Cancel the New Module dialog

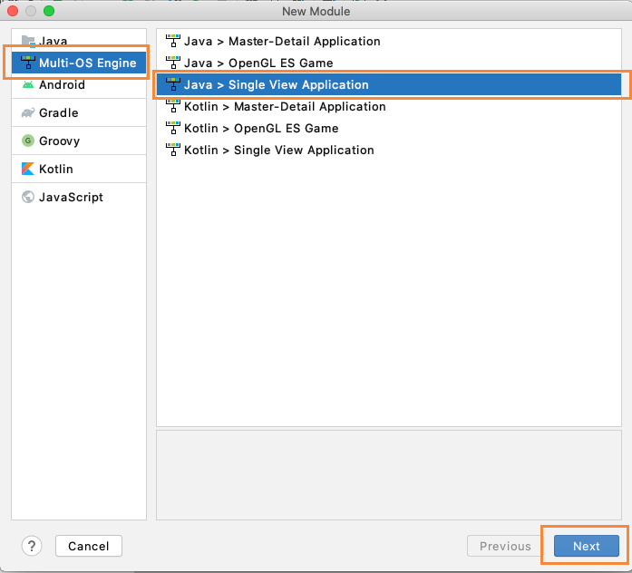point(89,546)
